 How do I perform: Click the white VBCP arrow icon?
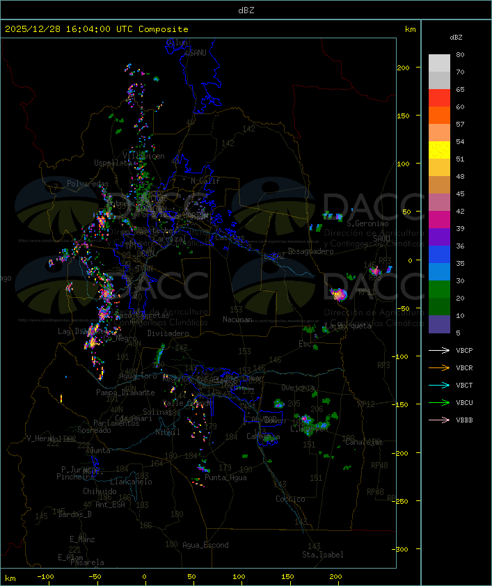(x=439, y=350)
